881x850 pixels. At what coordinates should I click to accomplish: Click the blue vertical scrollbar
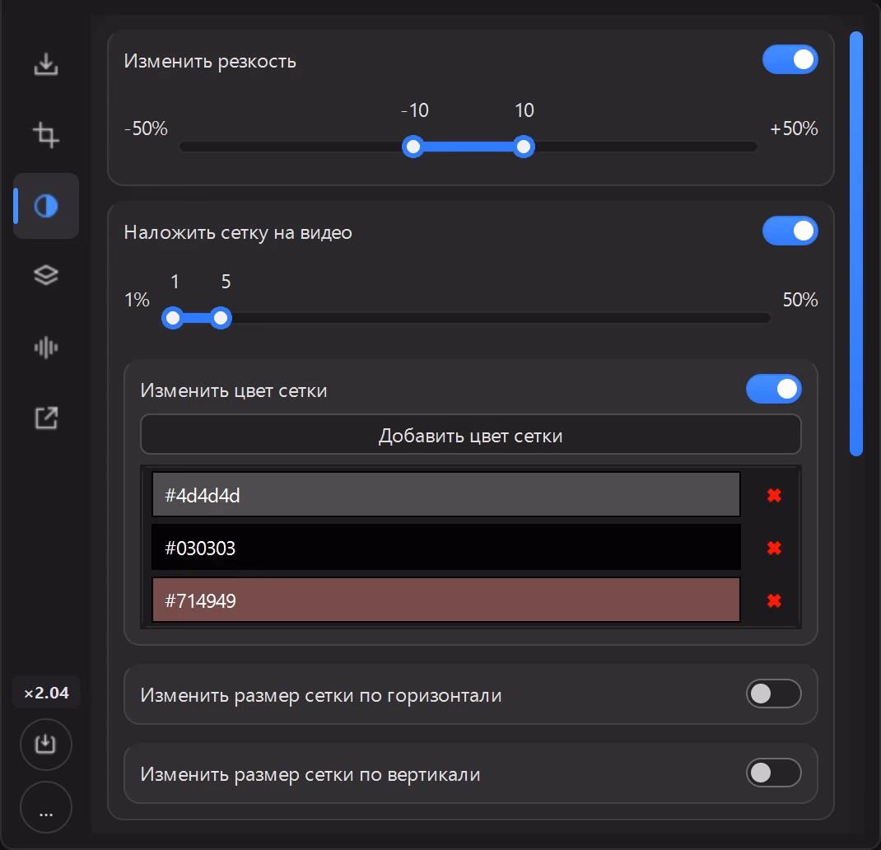(x=856, y=244)
